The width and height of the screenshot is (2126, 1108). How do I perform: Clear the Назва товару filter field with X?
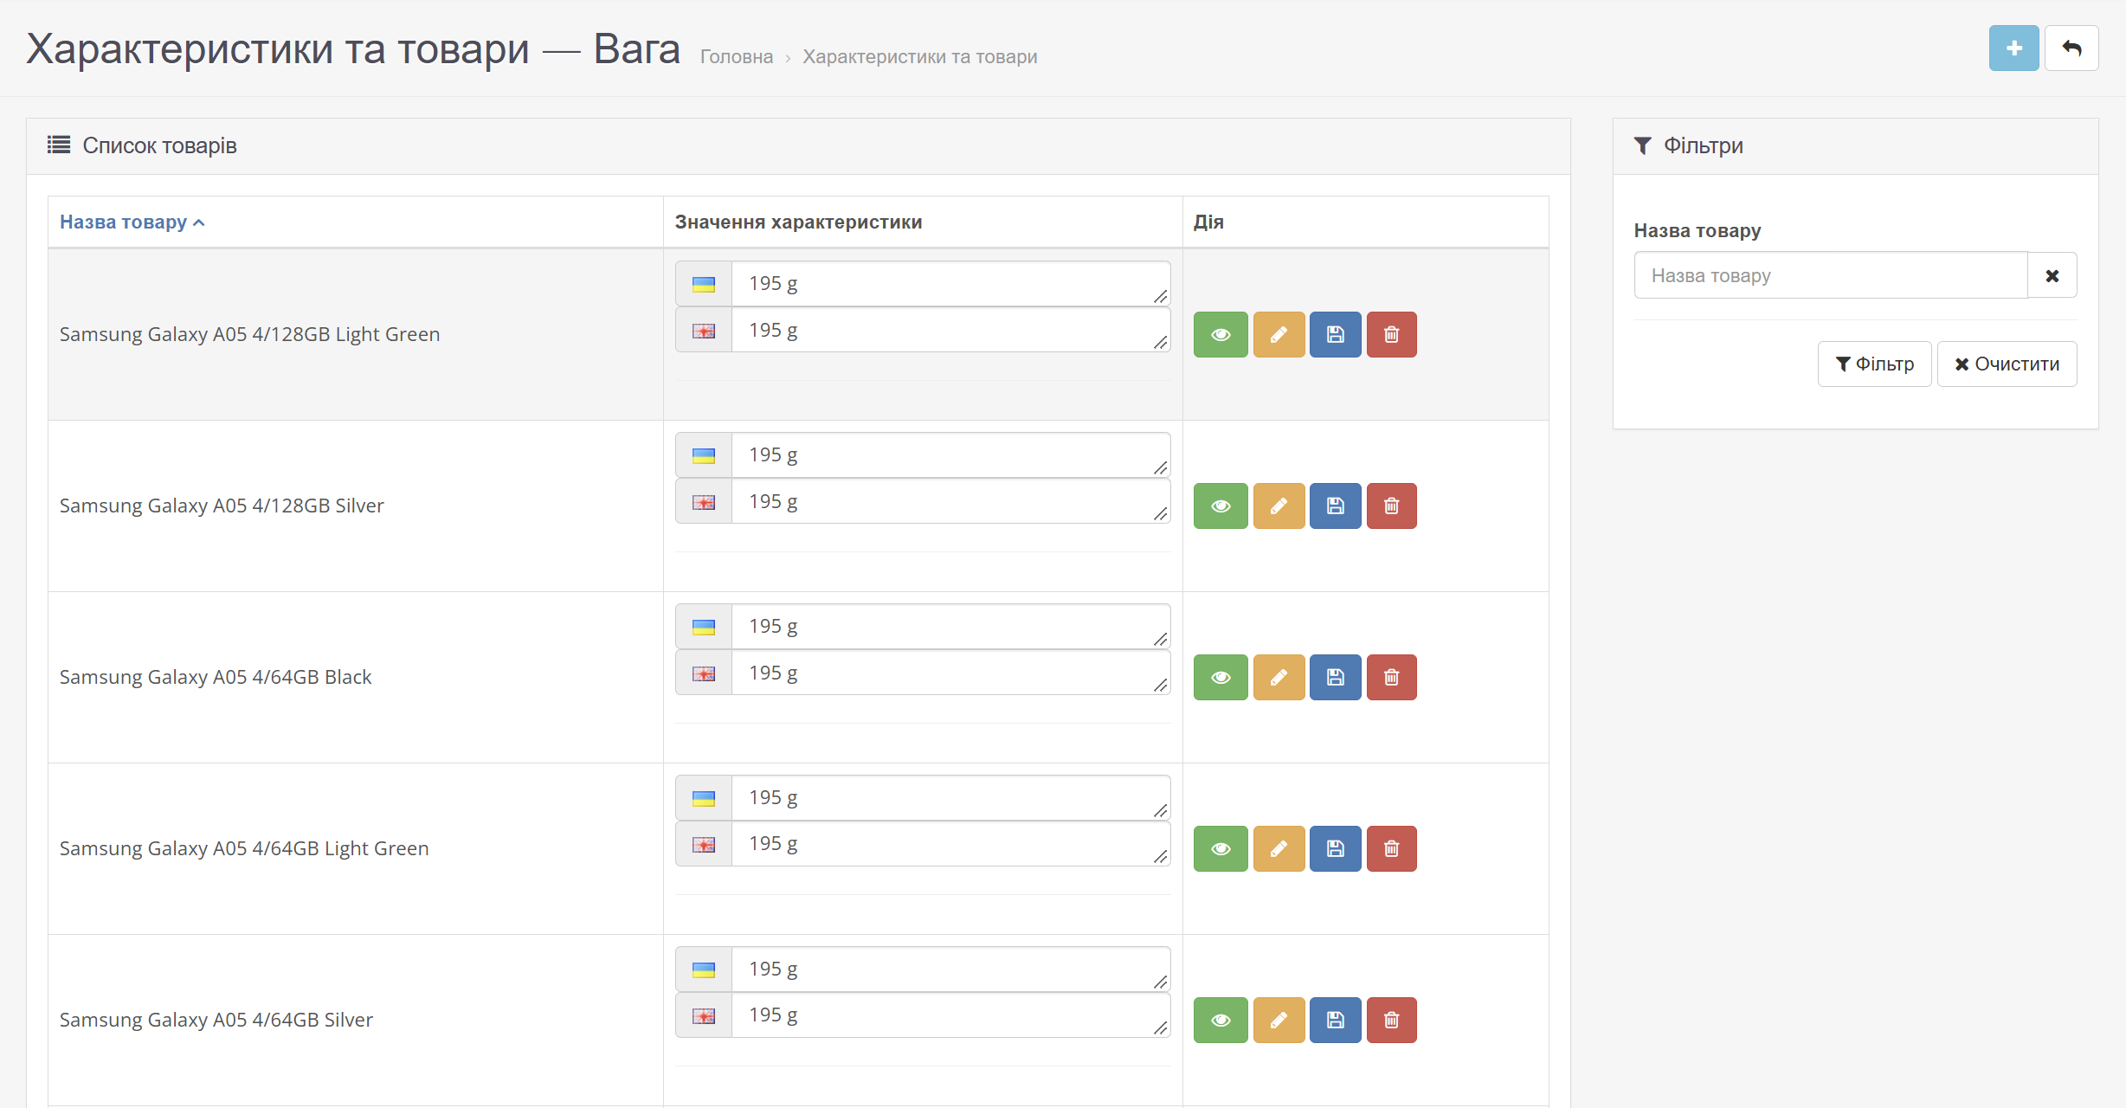(2052, 275)
